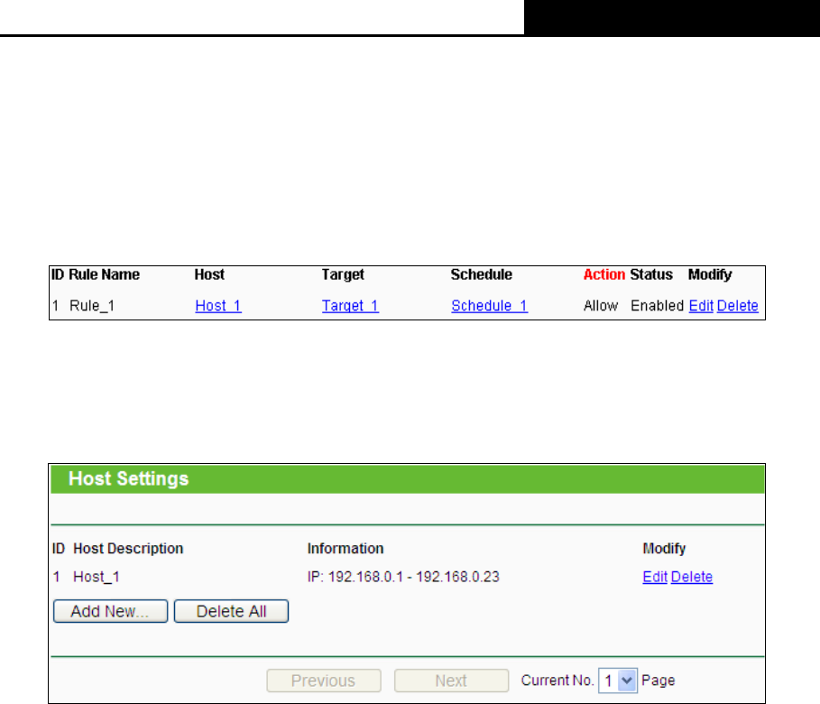Image resolution: width=820 pixels, height=704 pixels.
Task: Click the Host_1 description in Host Settings
Action: point(97,577)
